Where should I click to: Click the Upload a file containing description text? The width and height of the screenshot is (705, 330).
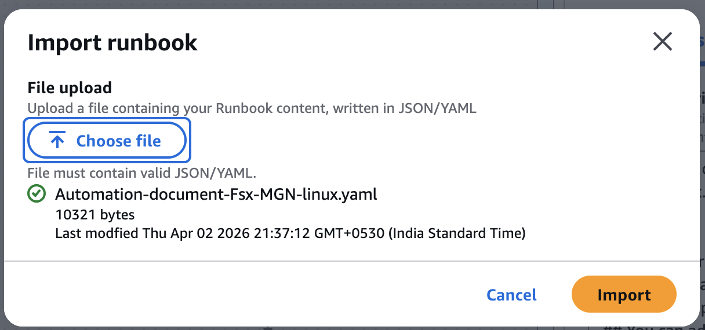point(252,108)
